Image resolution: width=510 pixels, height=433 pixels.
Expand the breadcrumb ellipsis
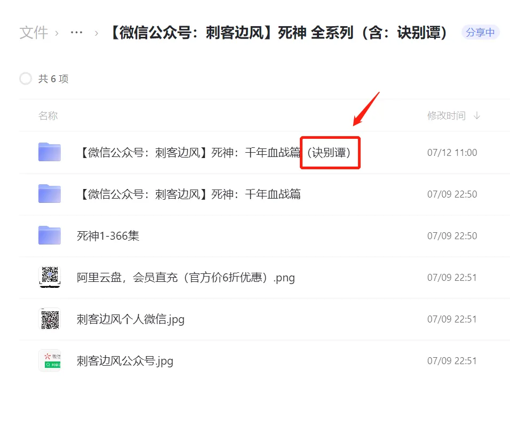76,33
